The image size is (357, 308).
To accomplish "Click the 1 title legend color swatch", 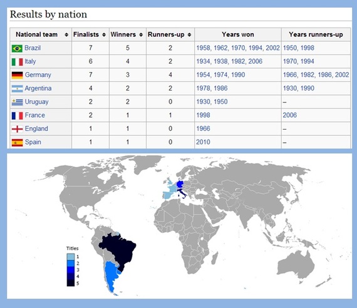I will point(71,257).
